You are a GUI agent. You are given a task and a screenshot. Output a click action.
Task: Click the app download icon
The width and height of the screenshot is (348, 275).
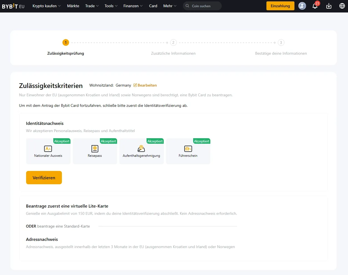pyautogui.click(x=329, y=6)
